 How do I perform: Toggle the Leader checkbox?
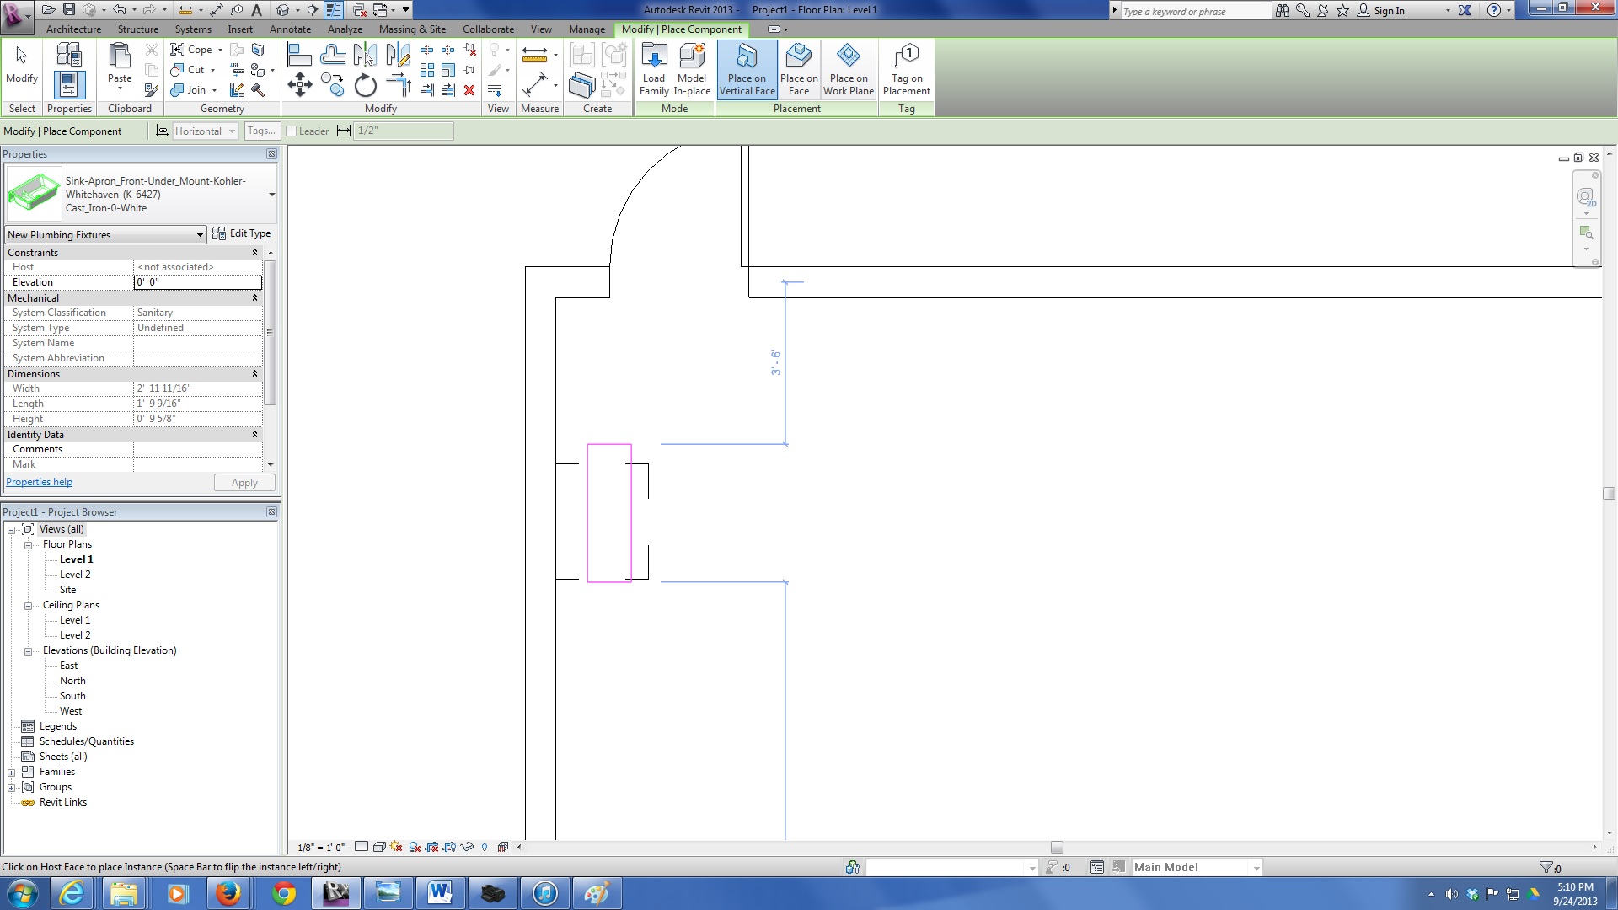[x=292, y=131]
